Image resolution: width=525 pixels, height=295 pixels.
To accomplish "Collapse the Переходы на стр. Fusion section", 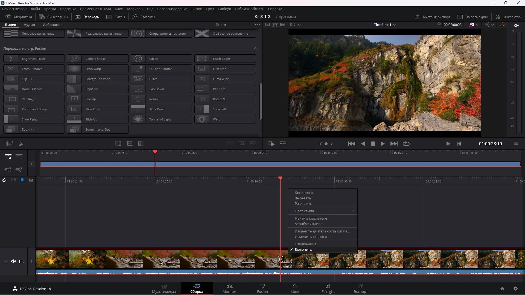I will pyautogui.click(x=255, y=48).
